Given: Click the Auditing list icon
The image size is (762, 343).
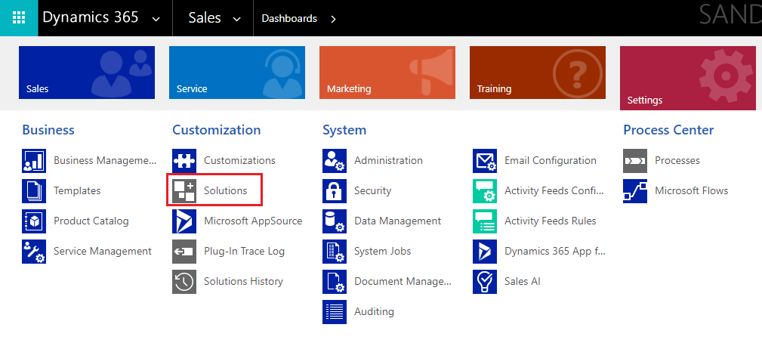Looking at the screenshot, I should 335,311.
